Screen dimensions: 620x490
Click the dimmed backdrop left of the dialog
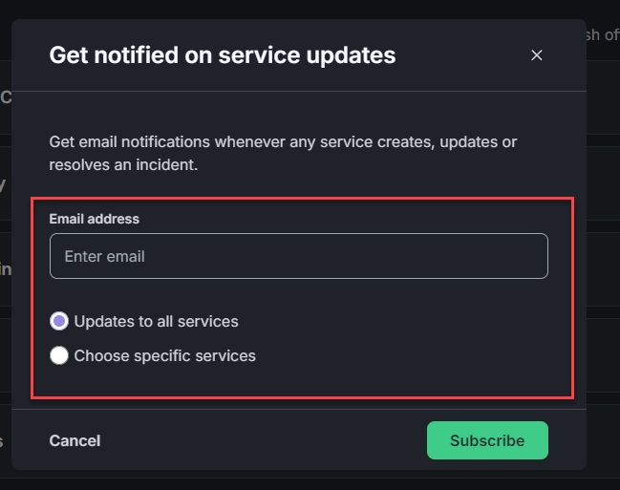[x=5, y=239]
